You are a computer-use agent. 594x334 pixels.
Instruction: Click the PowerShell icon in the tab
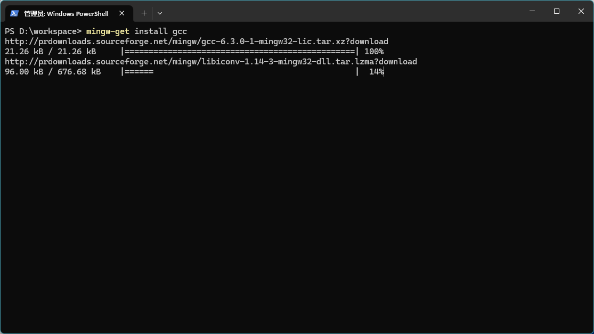(14, 13)
